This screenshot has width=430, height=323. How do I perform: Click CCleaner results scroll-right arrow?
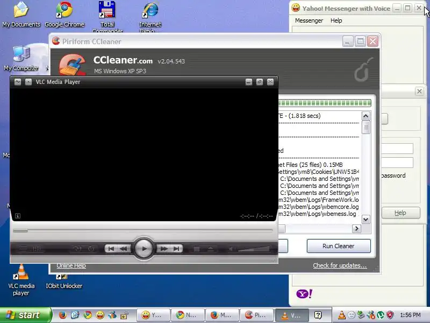pyautogui.click(x=356, y=228)
